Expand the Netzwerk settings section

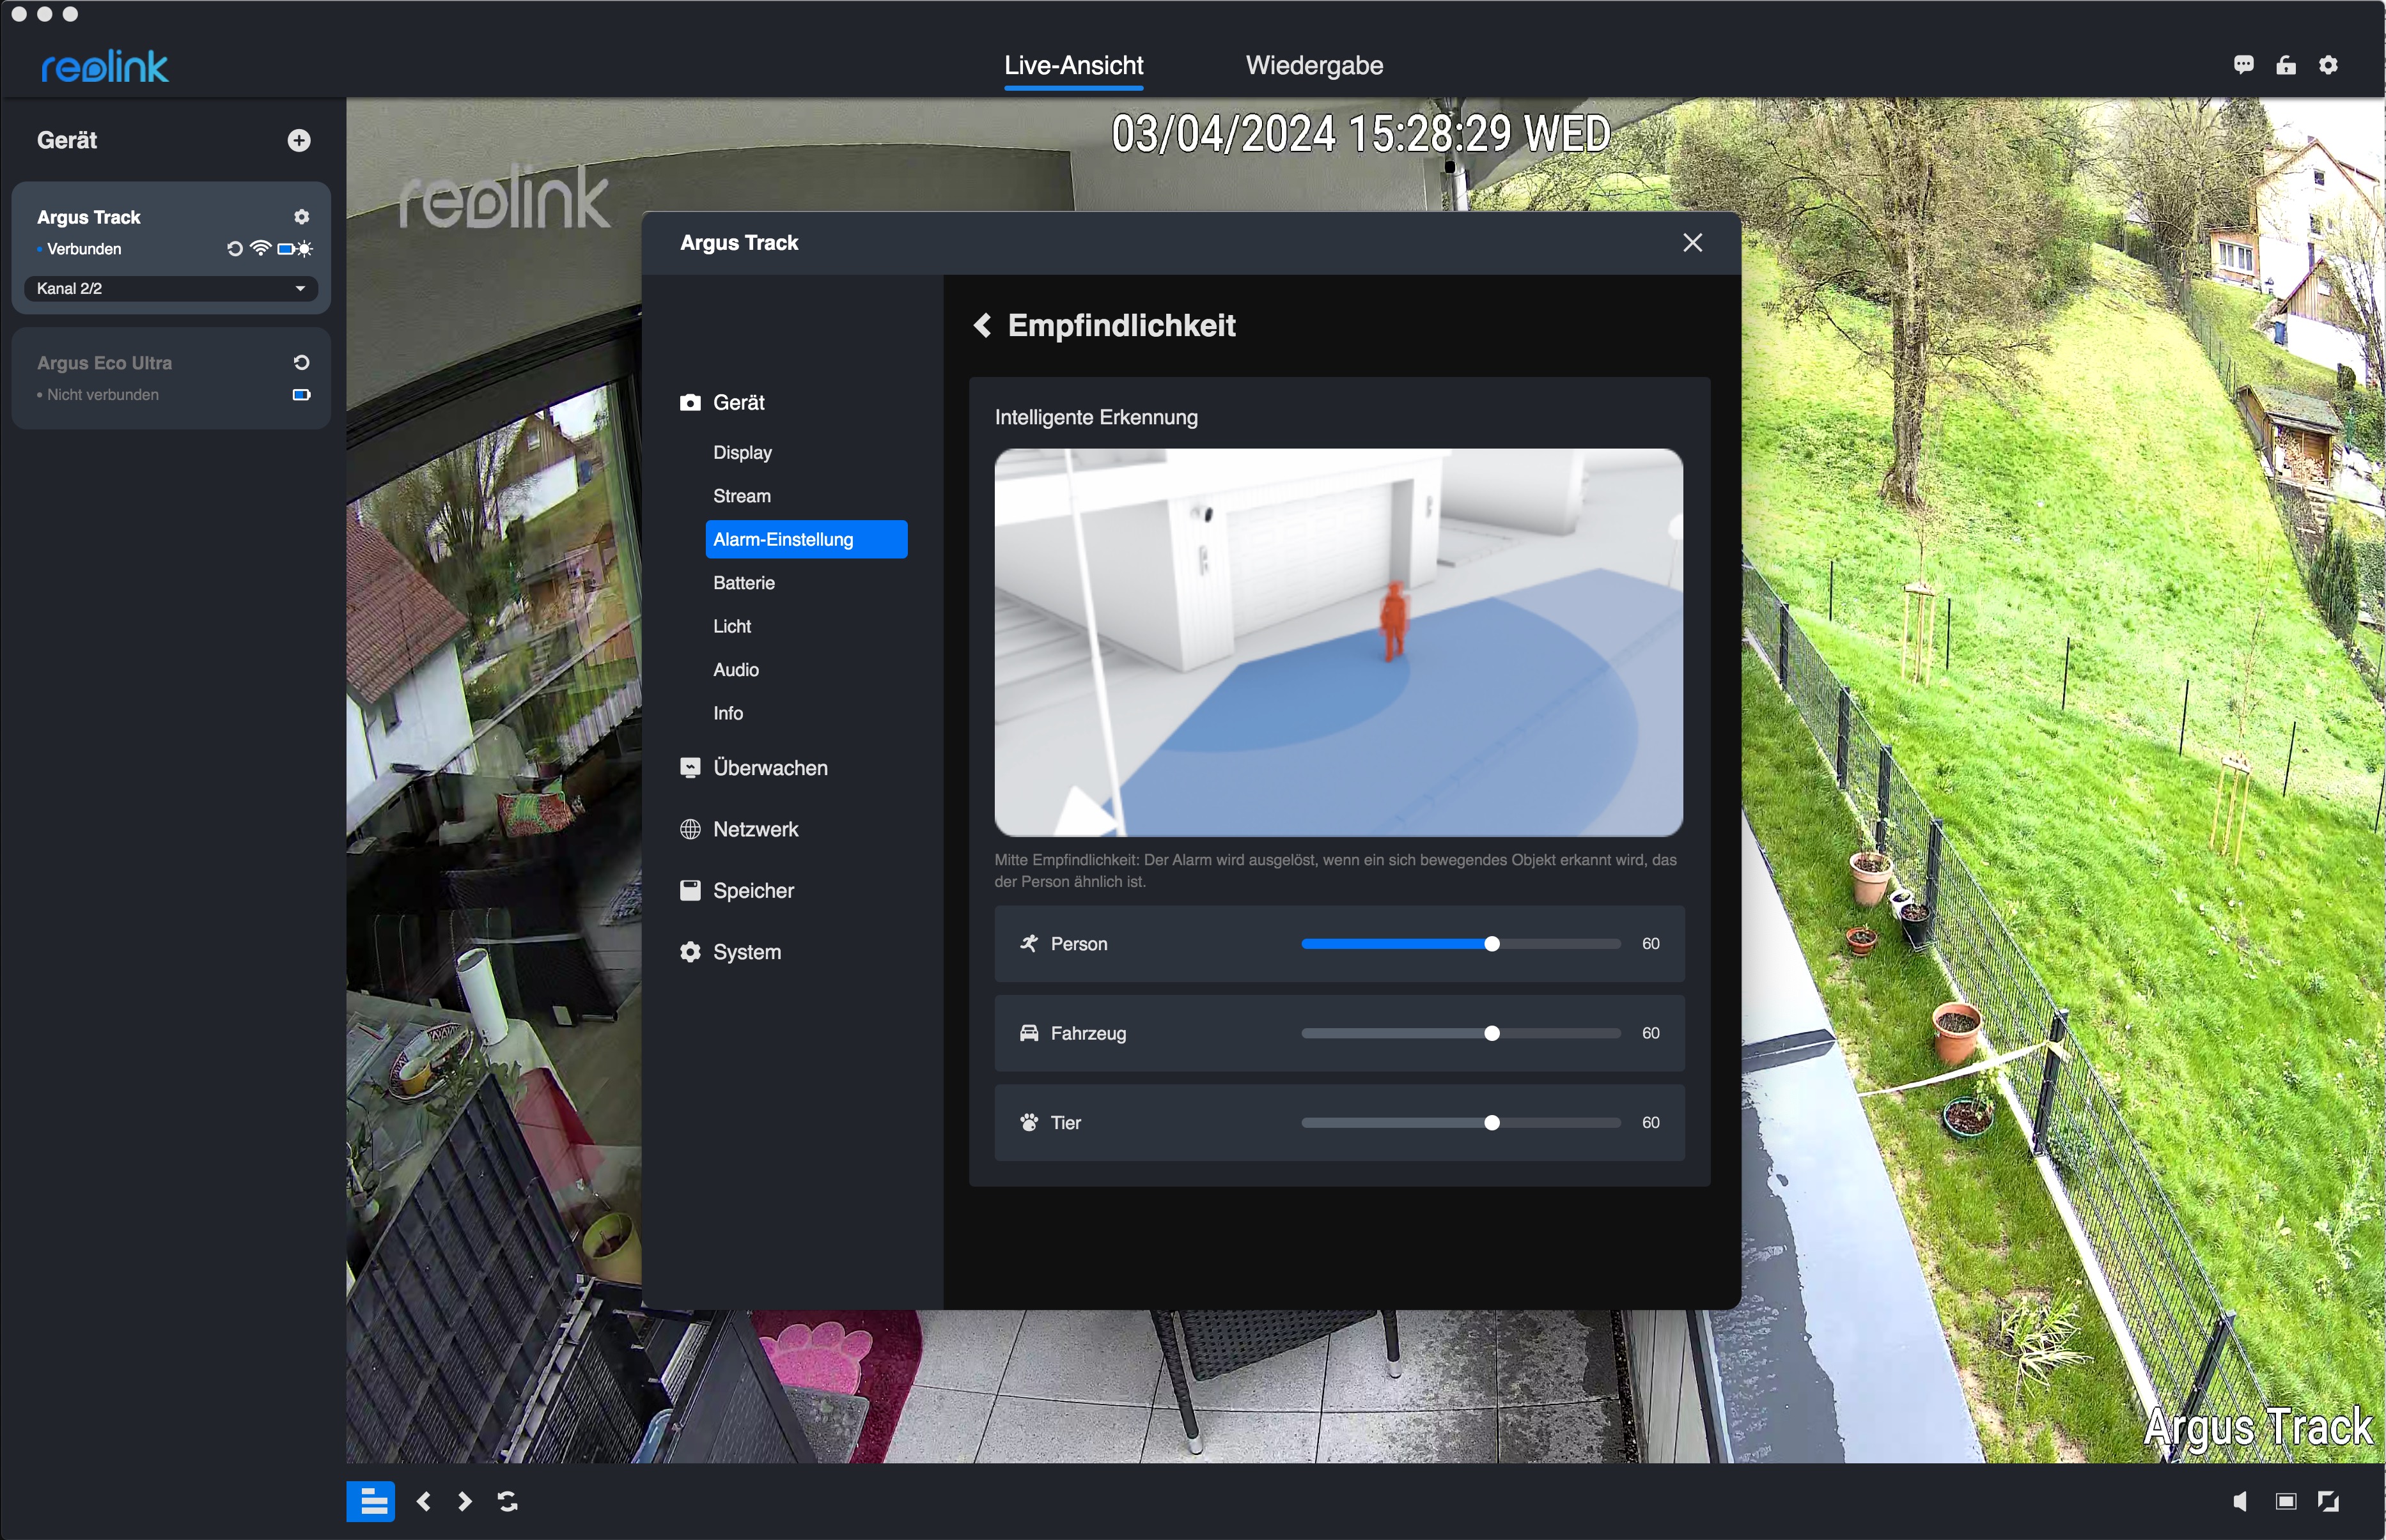click(754, 829)
